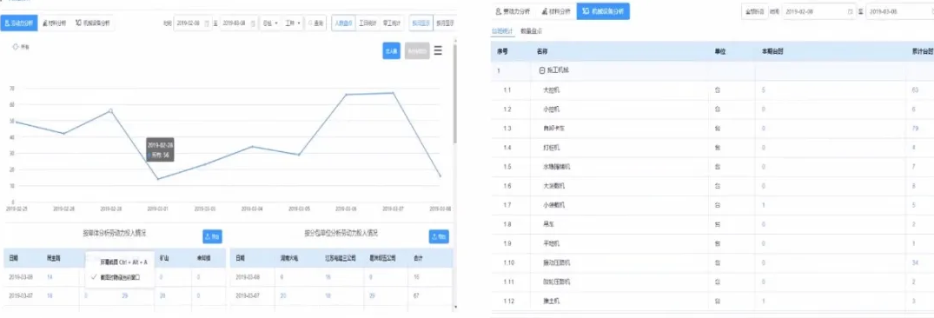Click the 平地机 row numbered 1.9
934x318 pixels.
point(713,243)
